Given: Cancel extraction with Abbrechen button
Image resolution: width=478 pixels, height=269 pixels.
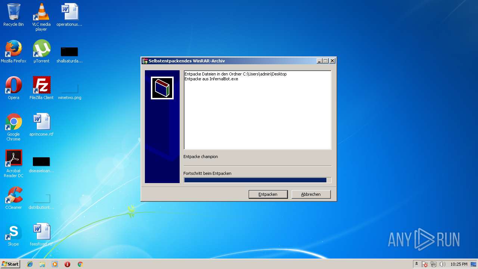Looking at the screenshot, I should click(x=311, y=194).
